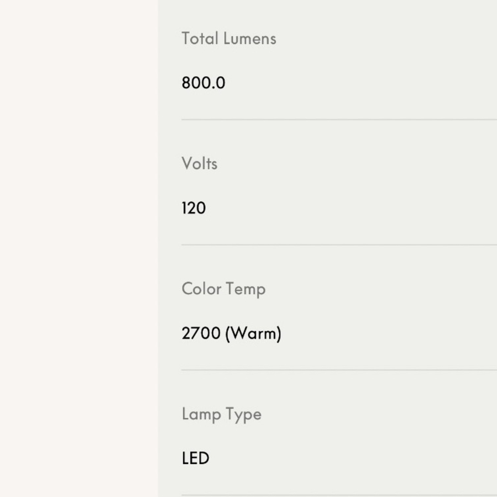The width and height of the screenshot is (497, 497).
Task: Click the Total Lumens spec label
Action: click(229, 38)
